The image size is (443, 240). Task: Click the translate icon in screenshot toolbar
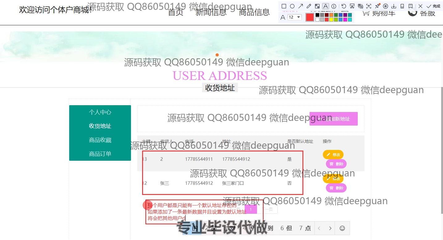point(361,6)
